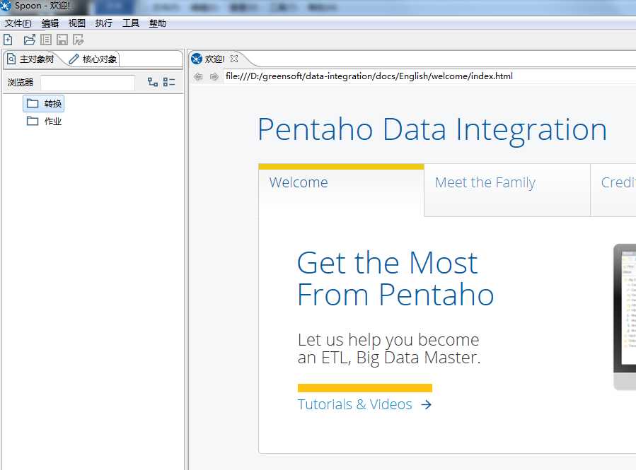
Task: Open the 执行 menu
Action: 104,23
